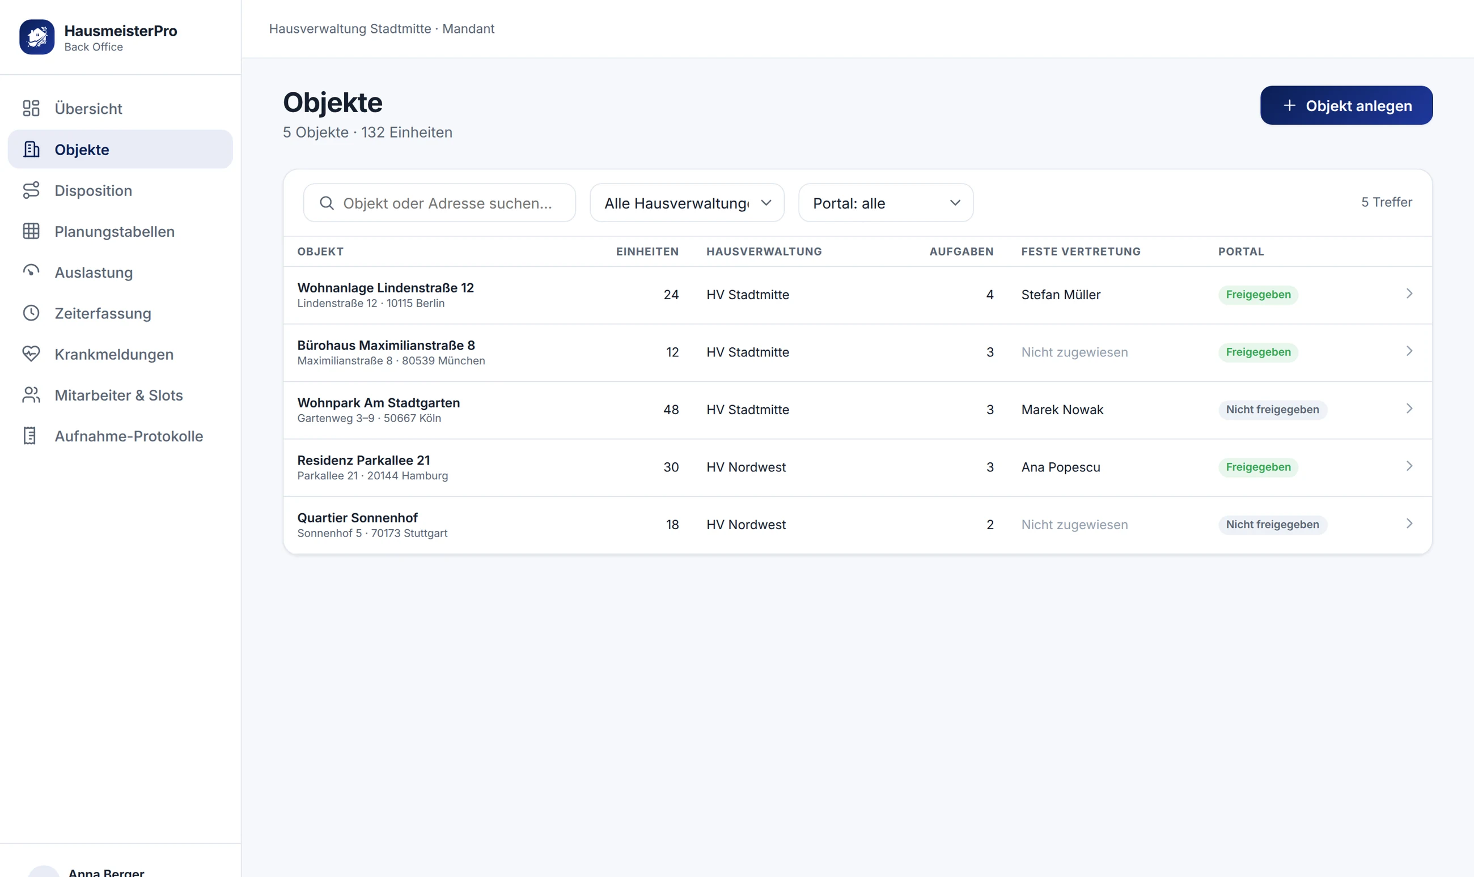Click Freigegeben badge for Residenz Parkallee 21

pyautogui.click(x=1258, y=467)
